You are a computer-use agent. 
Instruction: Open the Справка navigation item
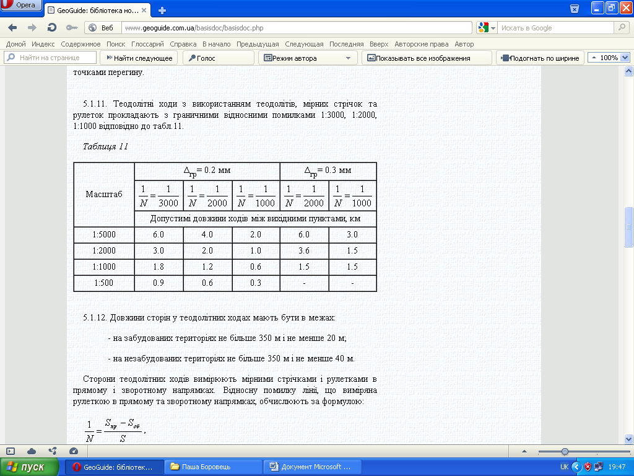tap(183, 44)
